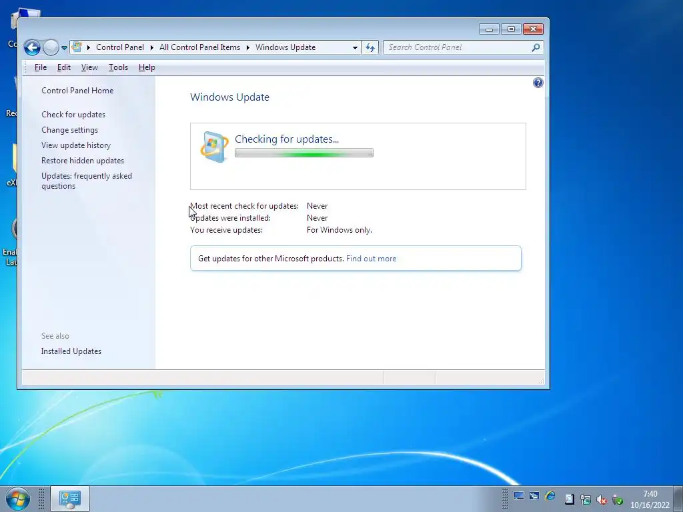This screenshot has height=512, width=683.
Task: Click Restore hidden updates
Action: pos(83,161)
